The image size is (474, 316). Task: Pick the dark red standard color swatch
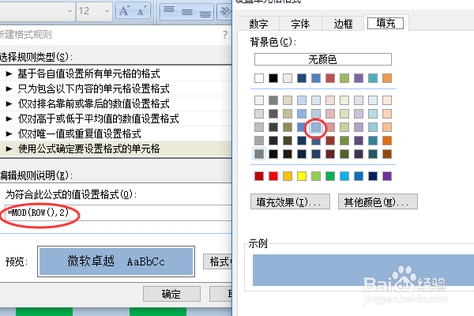[259, 176]
